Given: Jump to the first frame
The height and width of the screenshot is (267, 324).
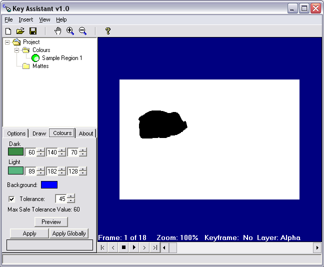Looking at the screenshot, I should click(102, 247).
